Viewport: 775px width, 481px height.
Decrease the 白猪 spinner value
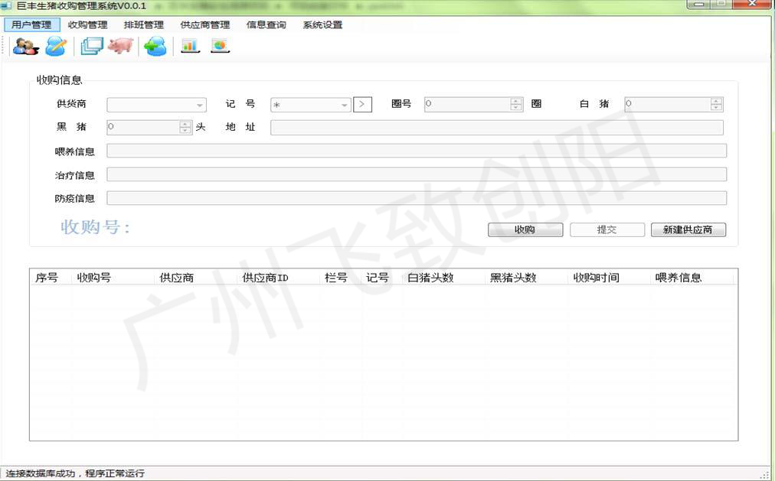[x=716, y=108]
